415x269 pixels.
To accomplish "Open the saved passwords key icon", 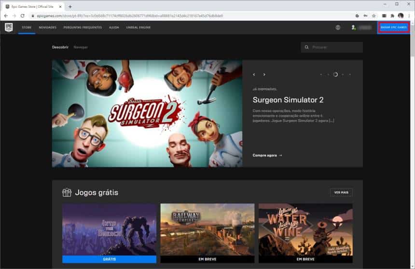I will [365, 16].
